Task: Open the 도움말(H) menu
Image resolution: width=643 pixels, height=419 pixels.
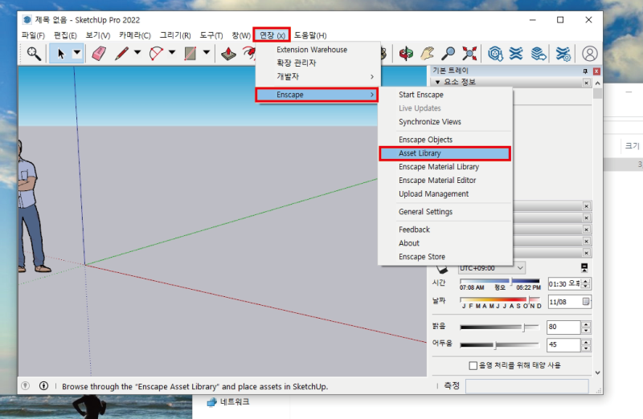Action: (310, 35)
